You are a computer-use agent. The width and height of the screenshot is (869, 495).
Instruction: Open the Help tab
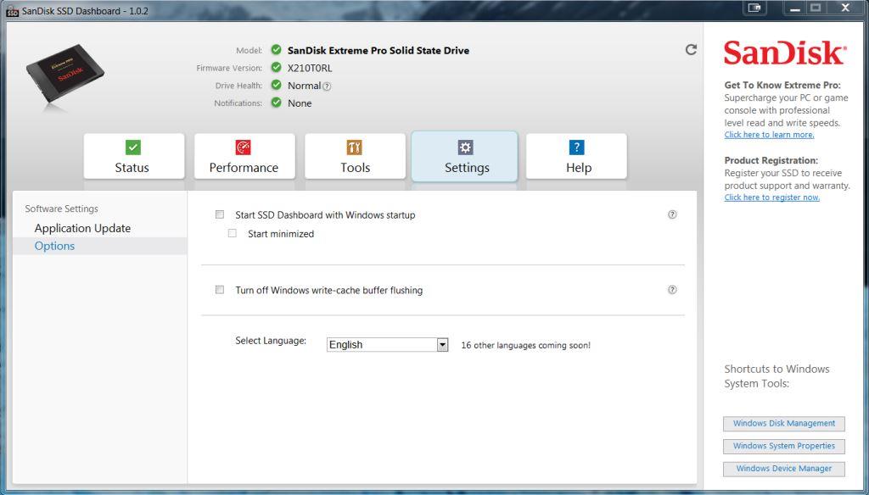[576, 156]
